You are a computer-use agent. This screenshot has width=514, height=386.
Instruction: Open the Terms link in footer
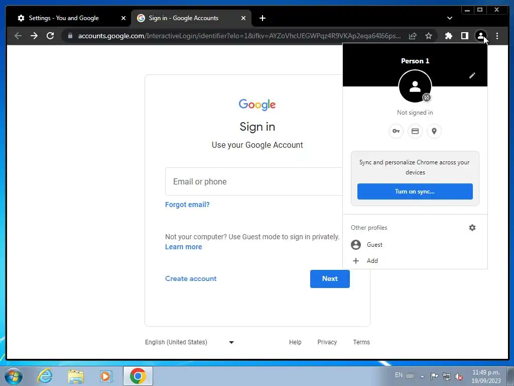pyautogui.click(x=361, y=342)
